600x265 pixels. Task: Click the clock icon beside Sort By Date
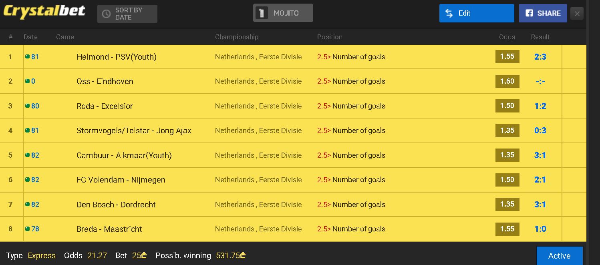(x=106, y=14)
